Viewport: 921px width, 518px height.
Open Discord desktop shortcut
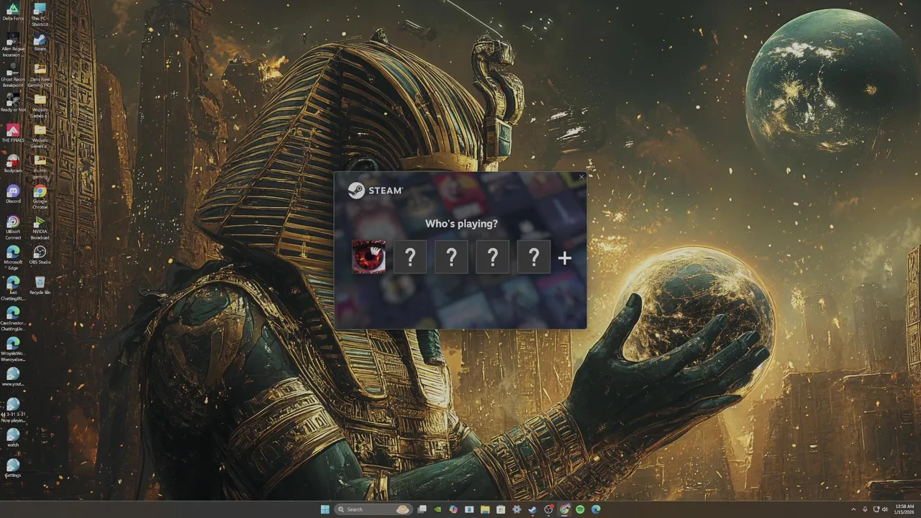(13, 194)
